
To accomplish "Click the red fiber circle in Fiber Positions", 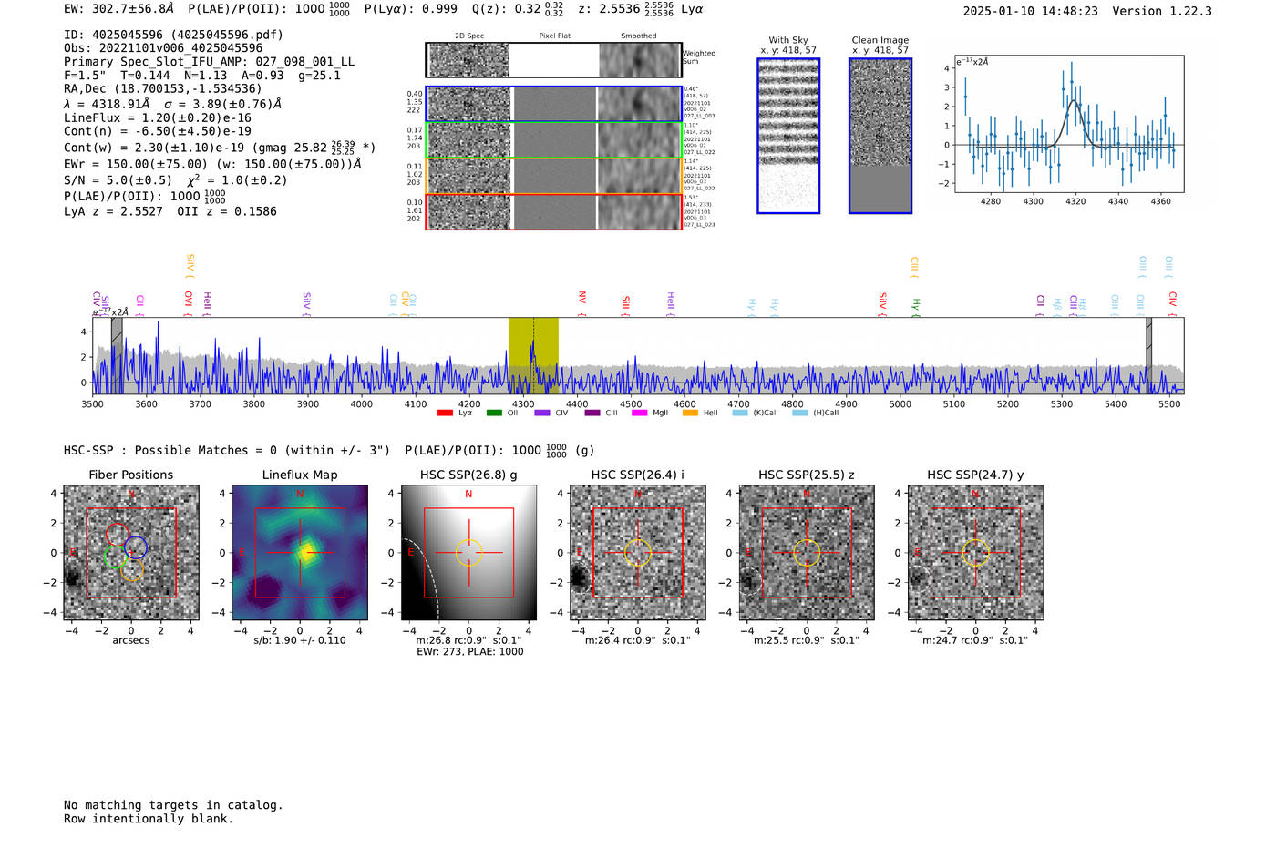I will 117,535.
